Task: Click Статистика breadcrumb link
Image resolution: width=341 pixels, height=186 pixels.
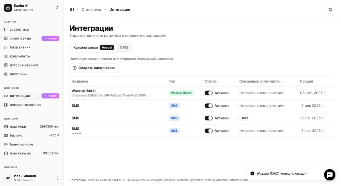Action: click(91, 10)
